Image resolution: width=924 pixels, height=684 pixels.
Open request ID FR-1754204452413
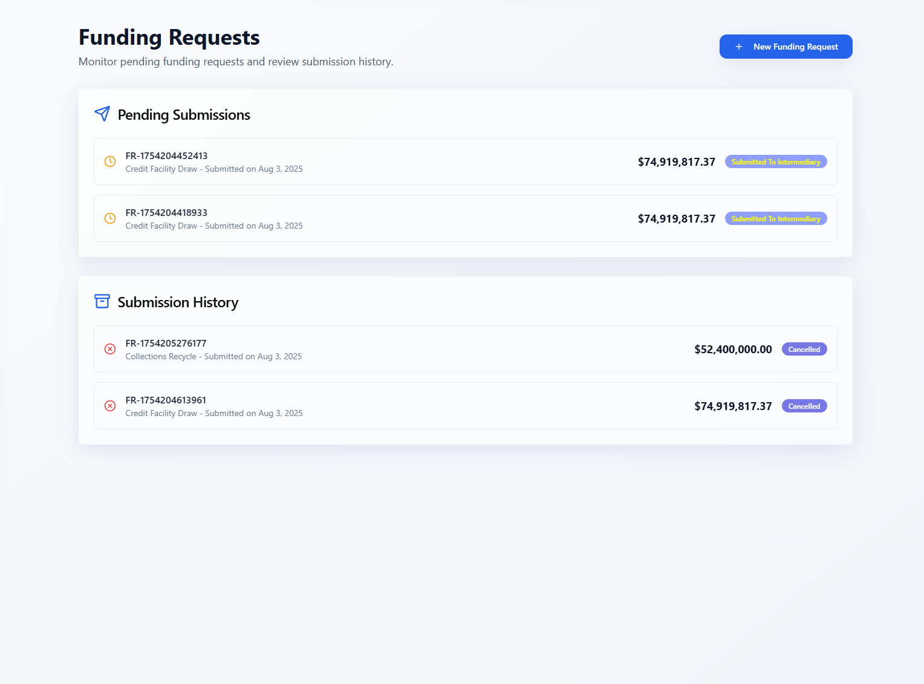[166, 156]
